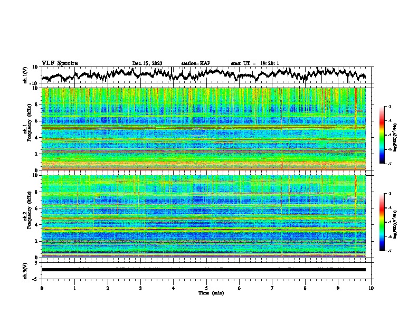The image size is (418, 323).
Task: Click the "VLF Spectra" plot title
Action: pyautogui.click(x=60, y=63)
